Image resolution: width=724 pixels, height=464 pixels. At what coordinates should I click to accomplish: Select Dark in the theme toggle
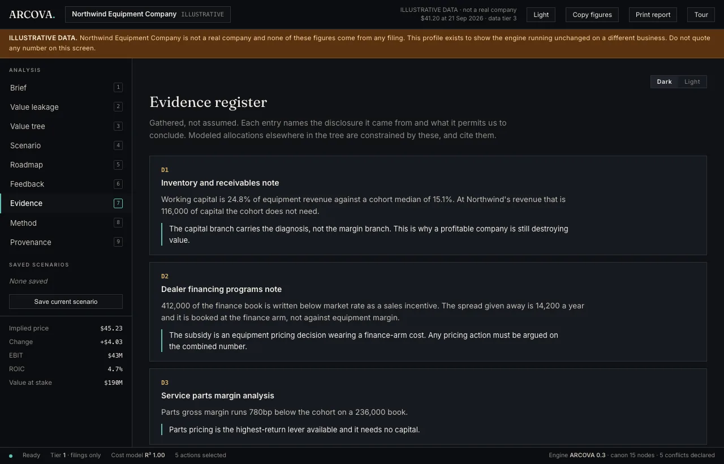coord(664,81)
